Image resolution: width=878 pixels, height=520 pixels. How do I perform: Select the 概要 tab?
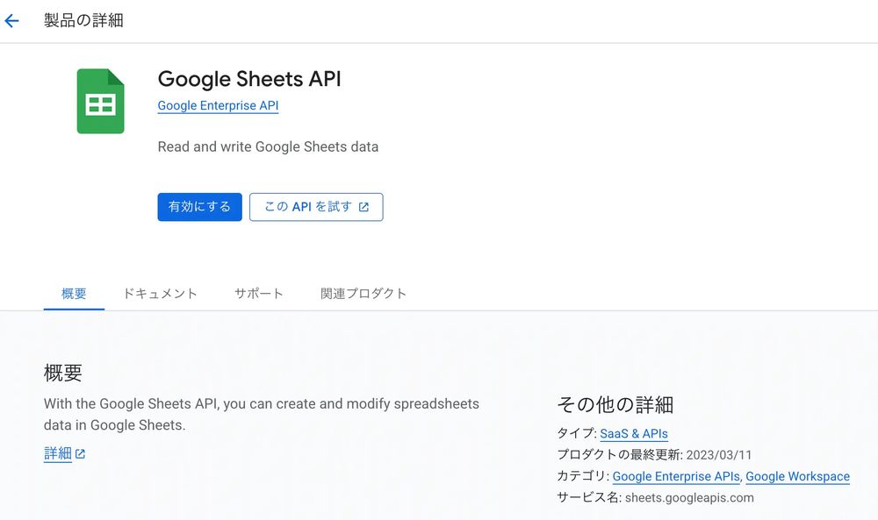click(x=74, y=294)
